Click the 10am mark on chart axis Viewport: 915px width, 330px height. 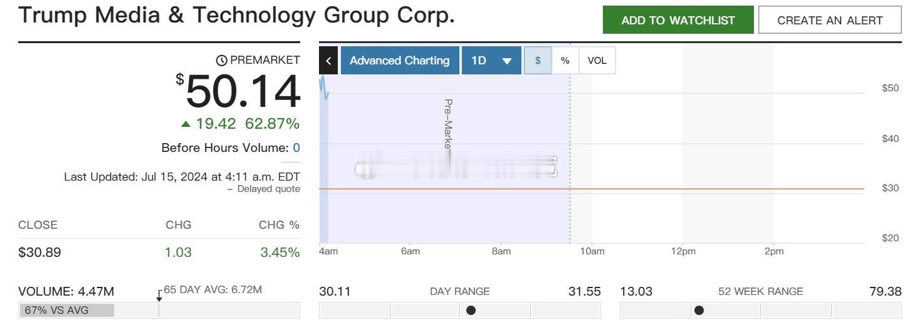click(592, 251)
